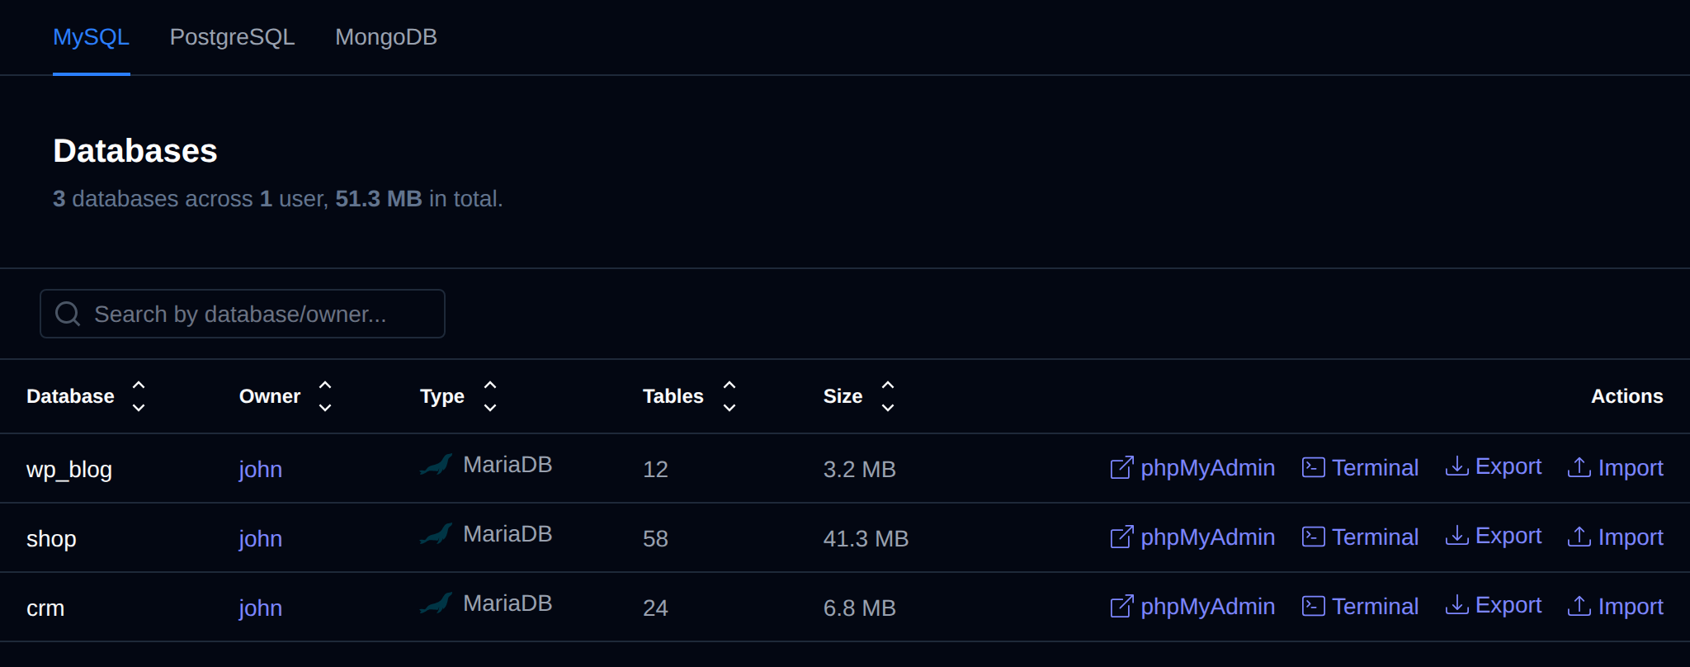Open phpMyAdmin for shop database
This screenshot has width=1690, height=667.
click(x=1192, y=537)
